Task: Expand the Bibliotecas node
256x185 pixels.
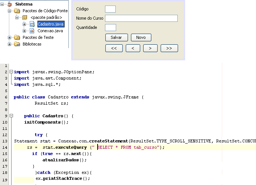Action: (10, 44)
